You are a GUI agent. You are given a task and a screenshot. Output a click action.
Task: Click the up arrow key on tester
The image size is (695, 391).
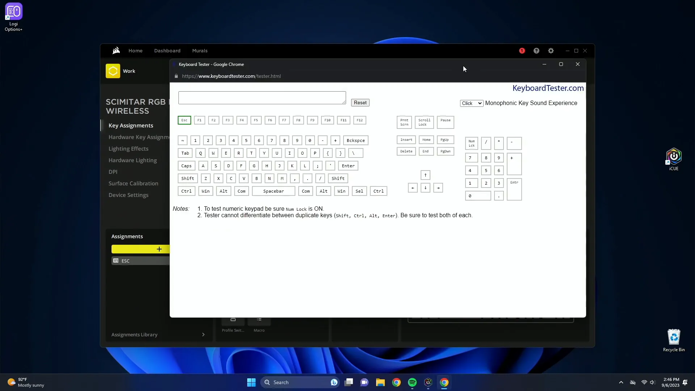(425, 175)
